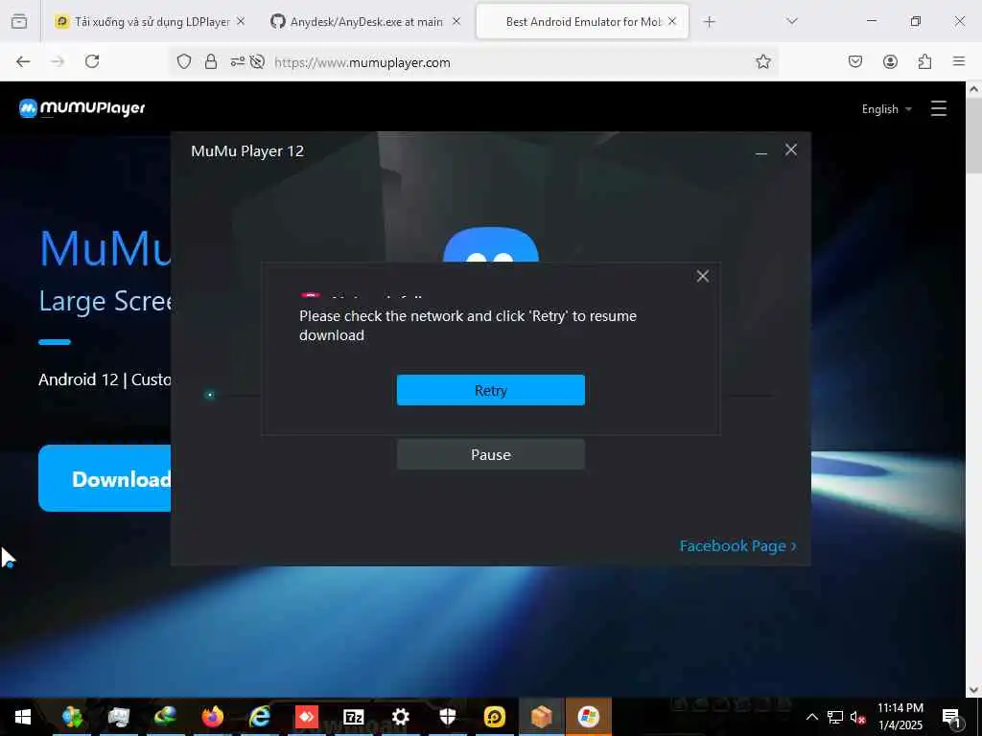Screen dimensions: 982x736
Task: Open Internet Explorer from the taskbar
Action: tap(259, 717)
